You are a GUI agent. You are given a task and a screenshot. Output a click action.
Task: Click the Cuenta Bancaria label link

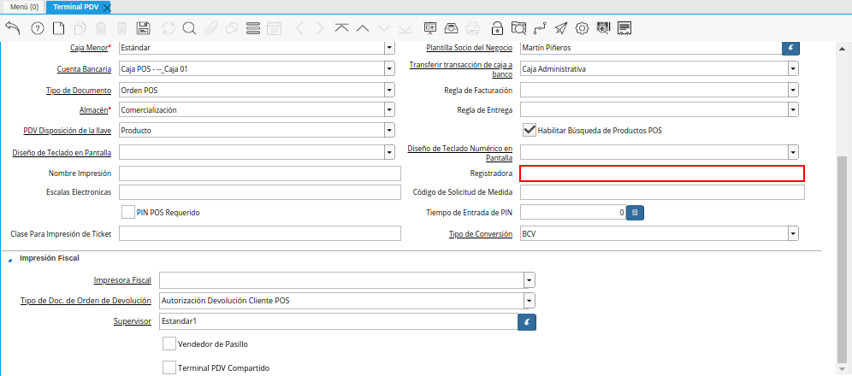pyautogui.click(x=84, y=69)
